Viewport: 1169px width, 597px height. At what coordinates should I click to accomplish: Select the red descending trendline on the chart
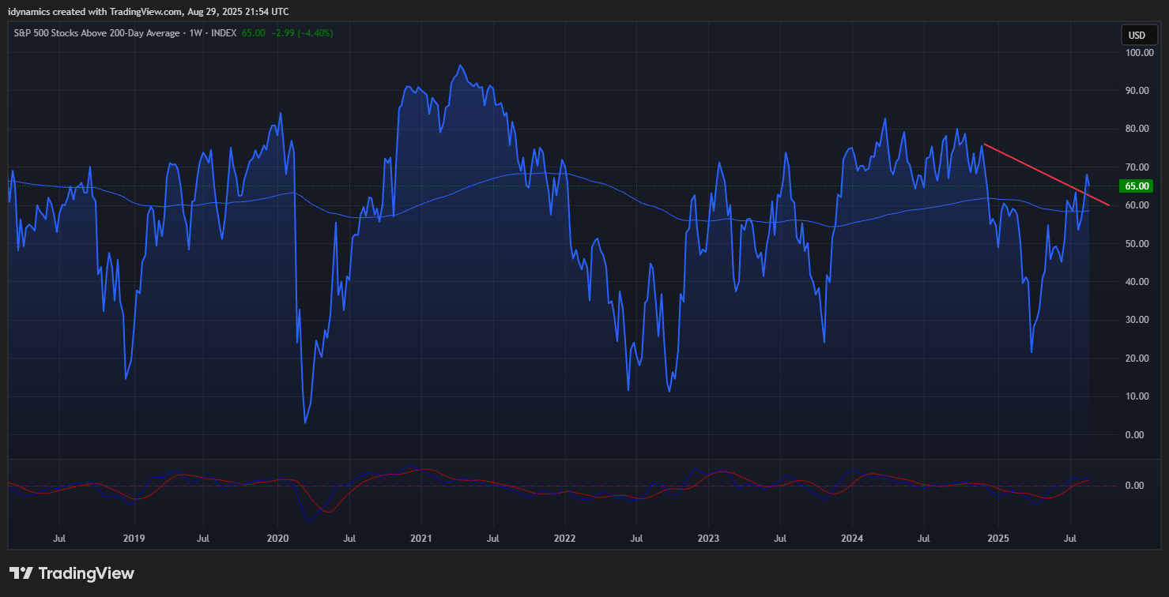click(x=1046, y=175)
